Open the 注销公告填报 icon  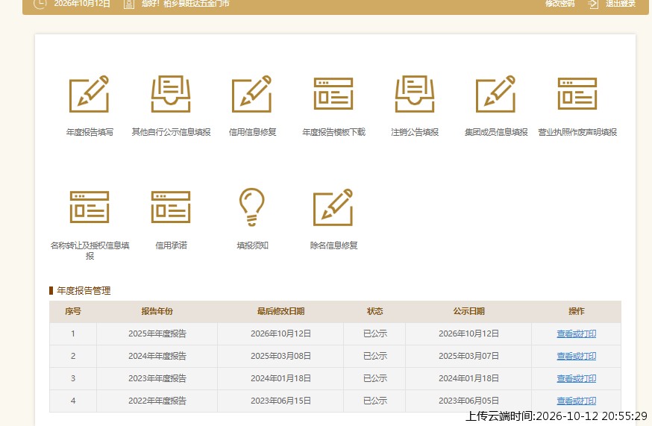pos(415,94)
